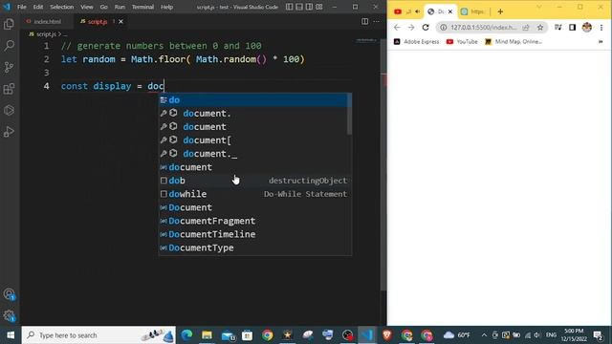This screenshot has width=612, height=344.
Task: Choose the starred 'document' suggestion without suffix
Action: 252,127
